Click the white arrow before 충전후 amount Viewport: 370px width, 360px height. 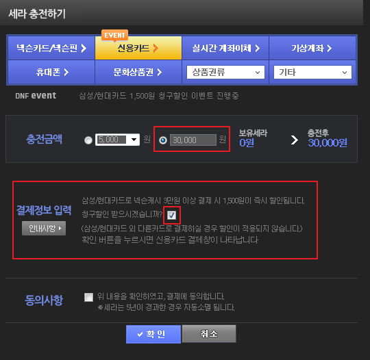point(294,140)
